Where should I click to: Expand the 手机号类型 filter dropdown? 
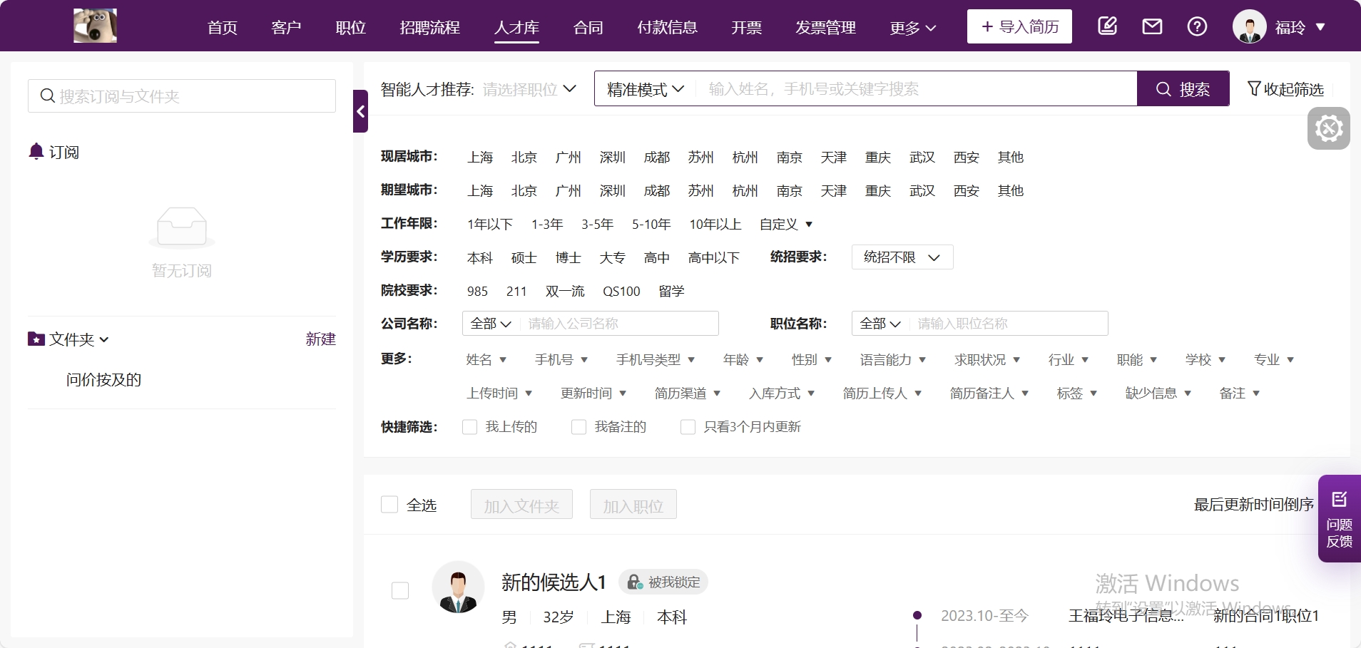(x=656, y=360)
